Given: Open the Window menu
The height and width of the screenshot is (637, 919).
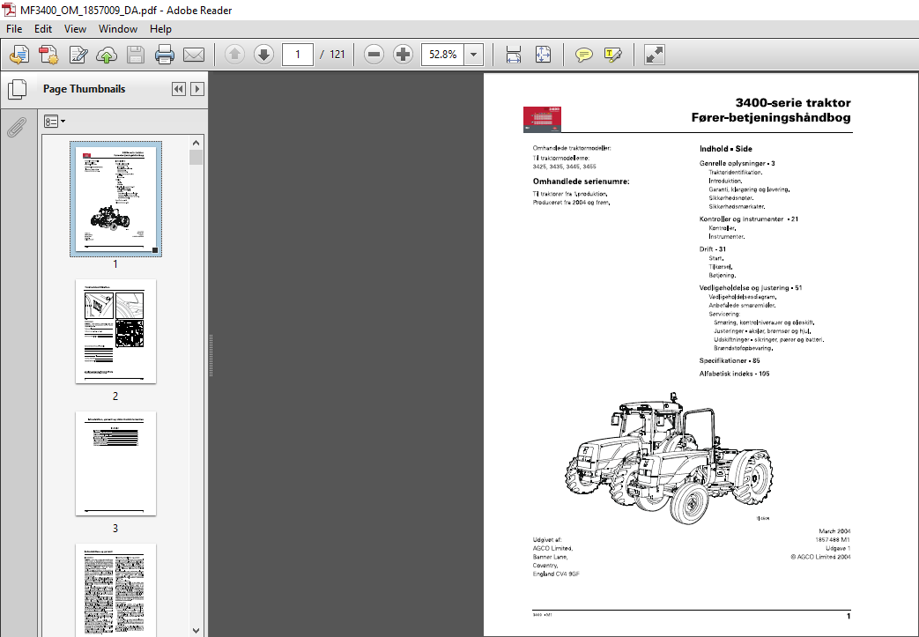Looking at the screenshot, I should click(x=118, y=29).
